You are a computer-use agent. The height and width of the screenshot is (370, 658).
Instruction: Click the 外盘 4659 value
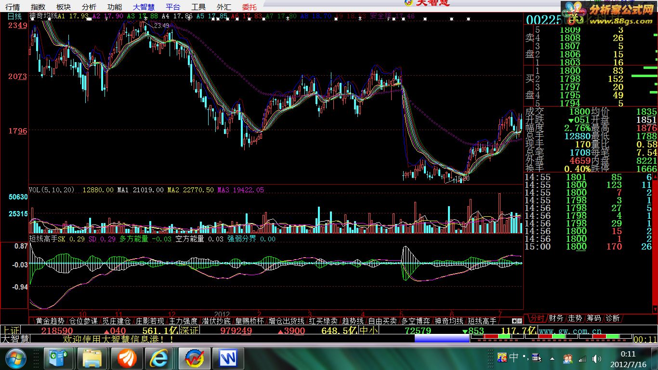point(580,160)
